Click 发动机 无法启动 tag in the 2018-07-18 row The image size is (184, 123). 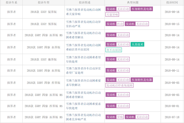[137, 117]
